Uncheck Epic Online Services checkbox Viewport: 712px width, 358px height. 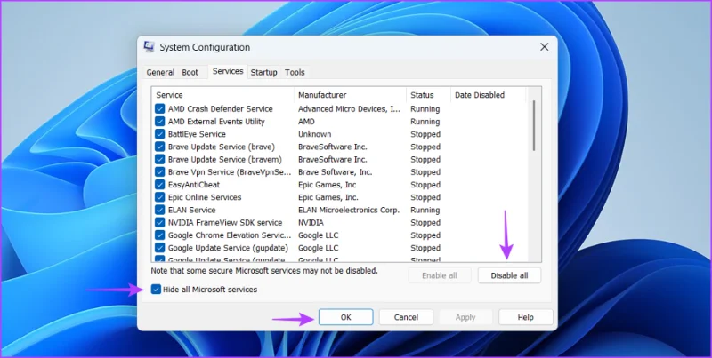coord(160,197)
